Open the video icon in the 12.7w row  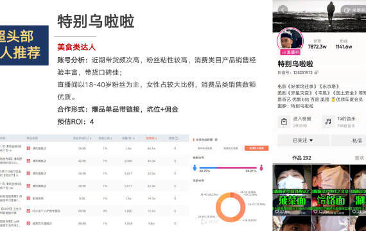(175, 211)
